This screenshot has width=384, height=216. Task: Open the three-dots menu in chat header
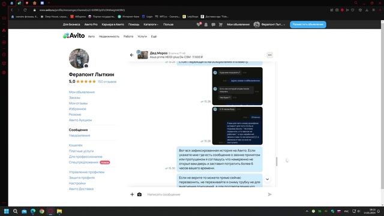click(269, 55)
